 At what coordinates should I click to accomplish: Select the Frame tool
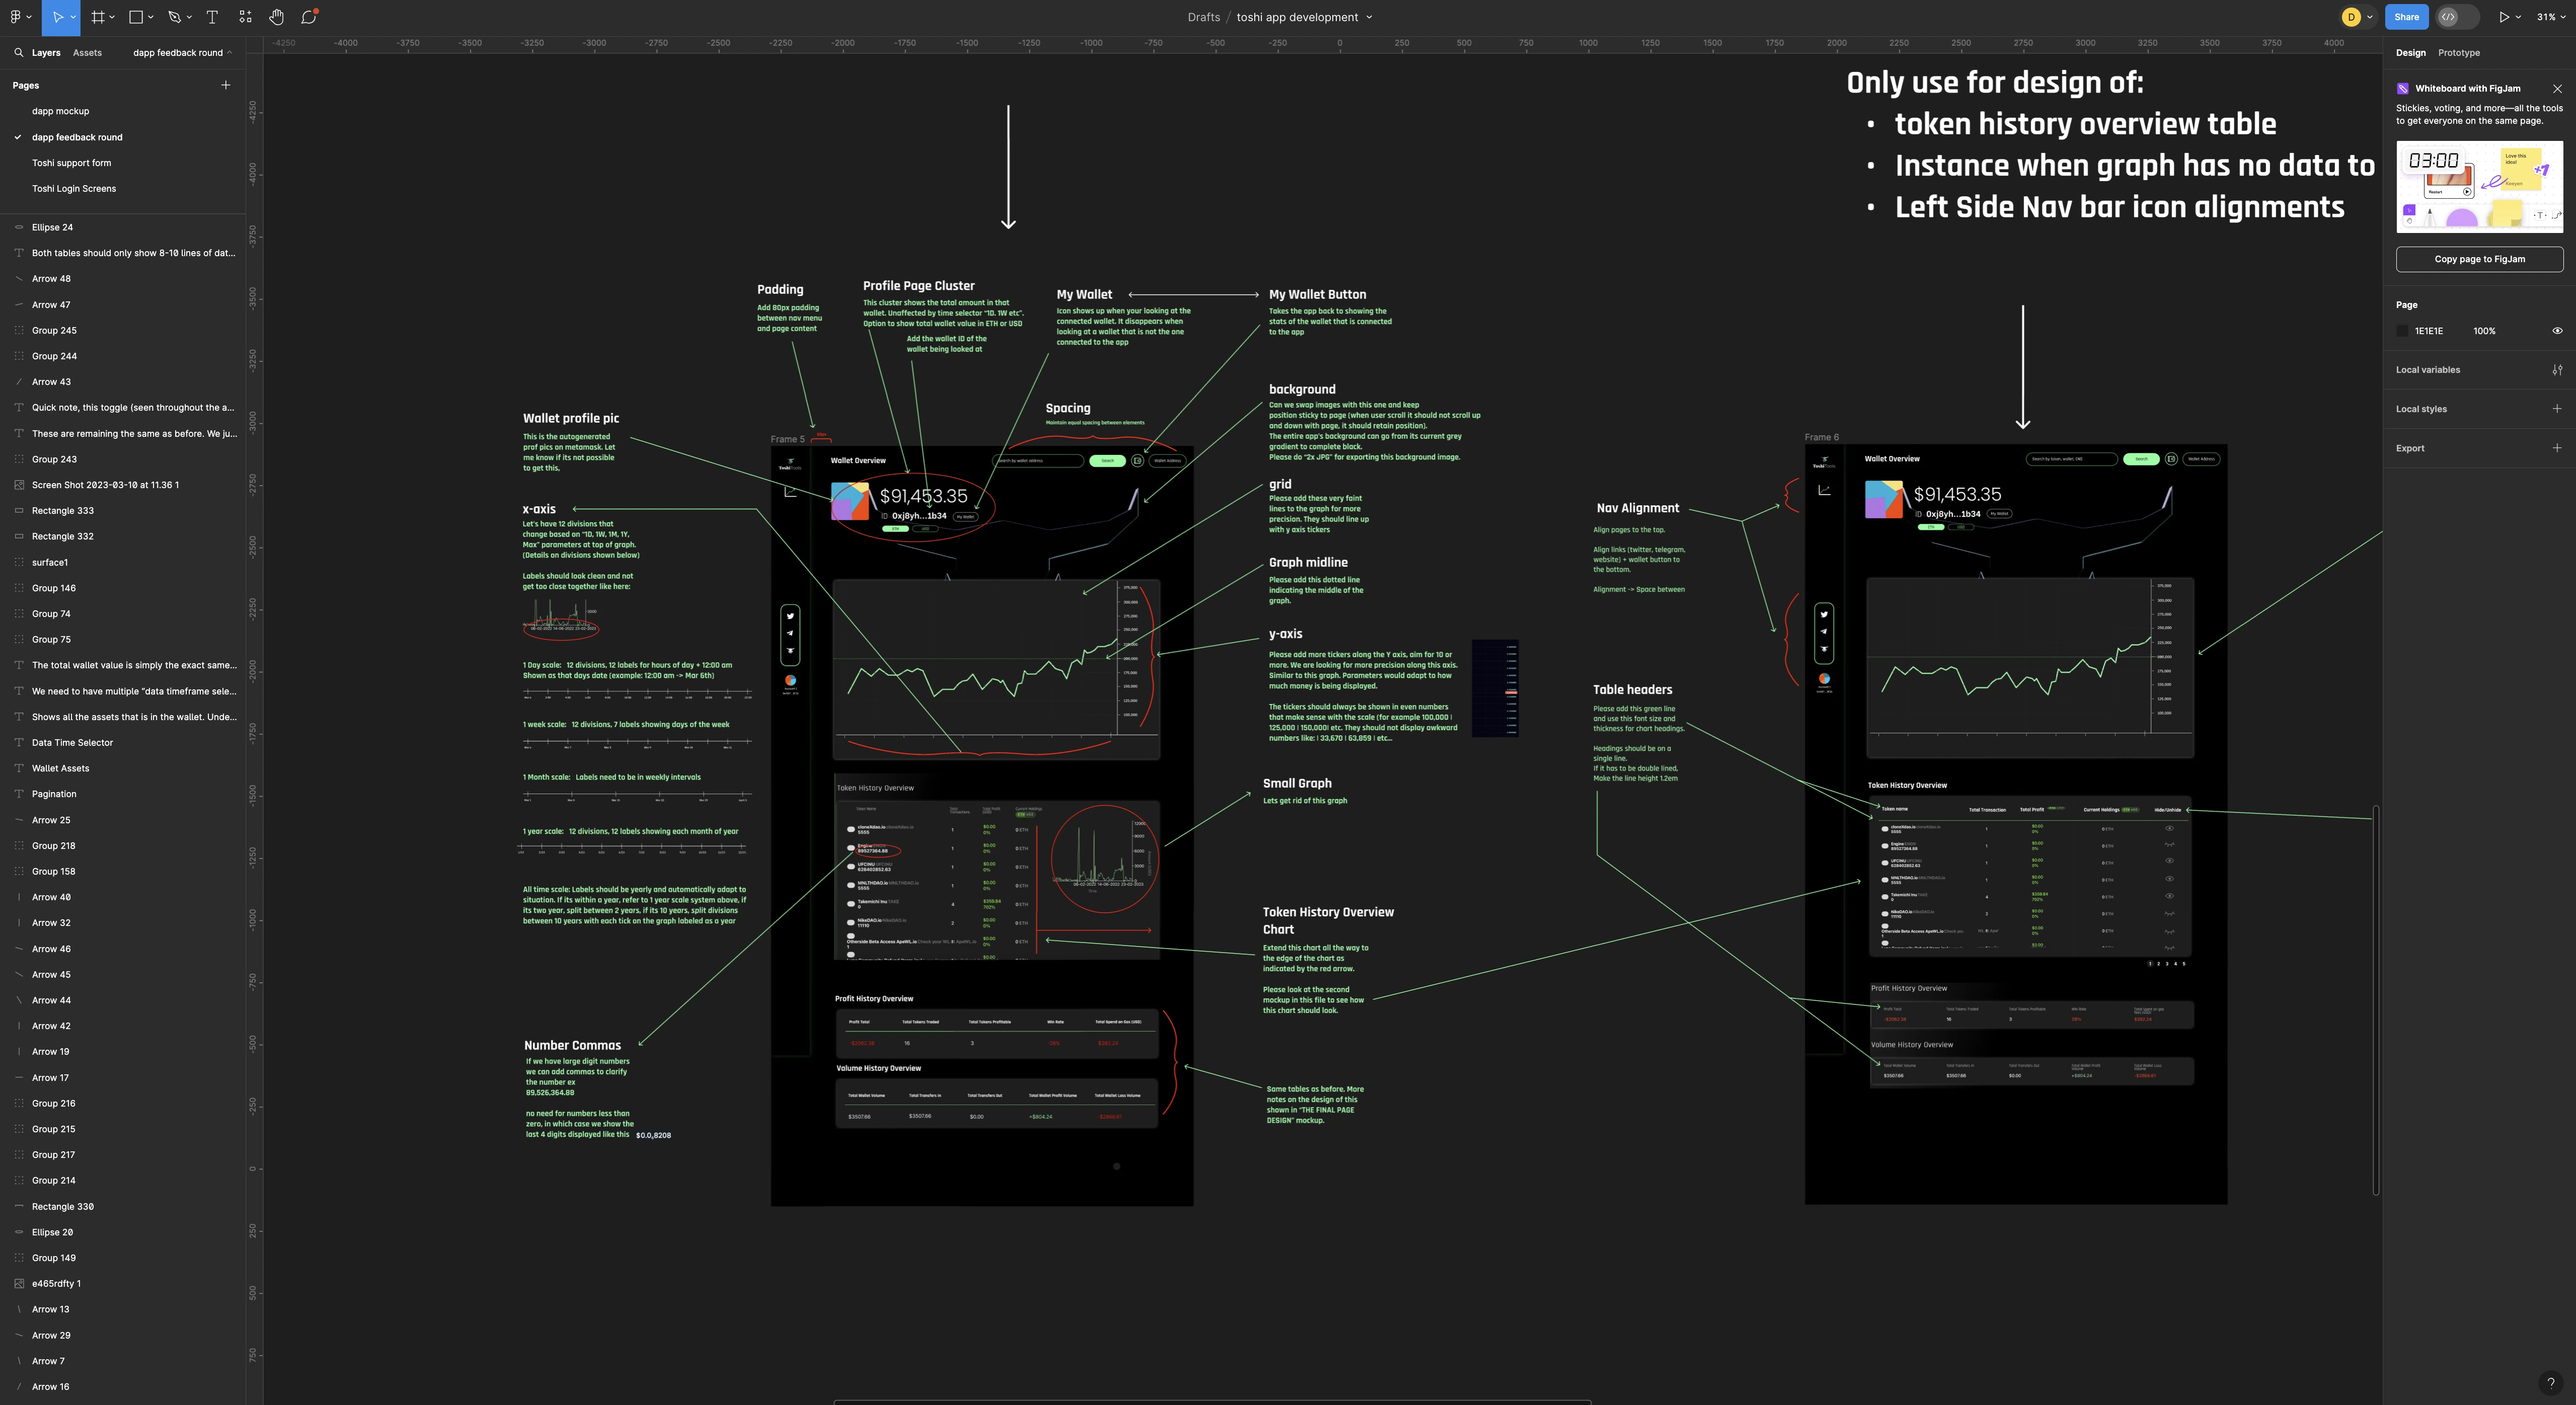point(97,17)
